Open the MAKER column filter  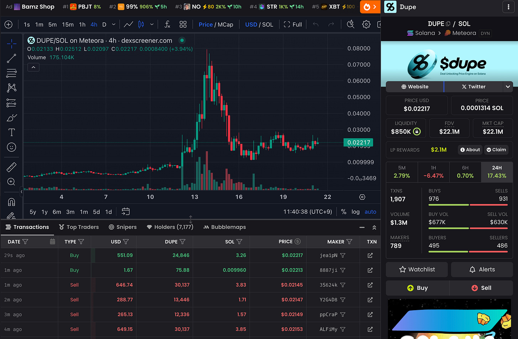(x=349, y=241)
